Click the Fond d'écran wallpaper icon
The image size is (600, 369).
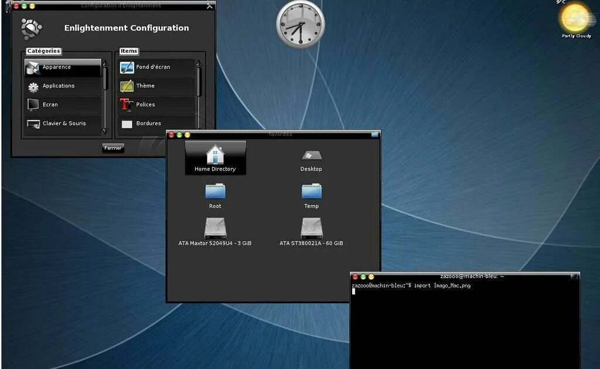pyautogui.click(x=127, y=67)
